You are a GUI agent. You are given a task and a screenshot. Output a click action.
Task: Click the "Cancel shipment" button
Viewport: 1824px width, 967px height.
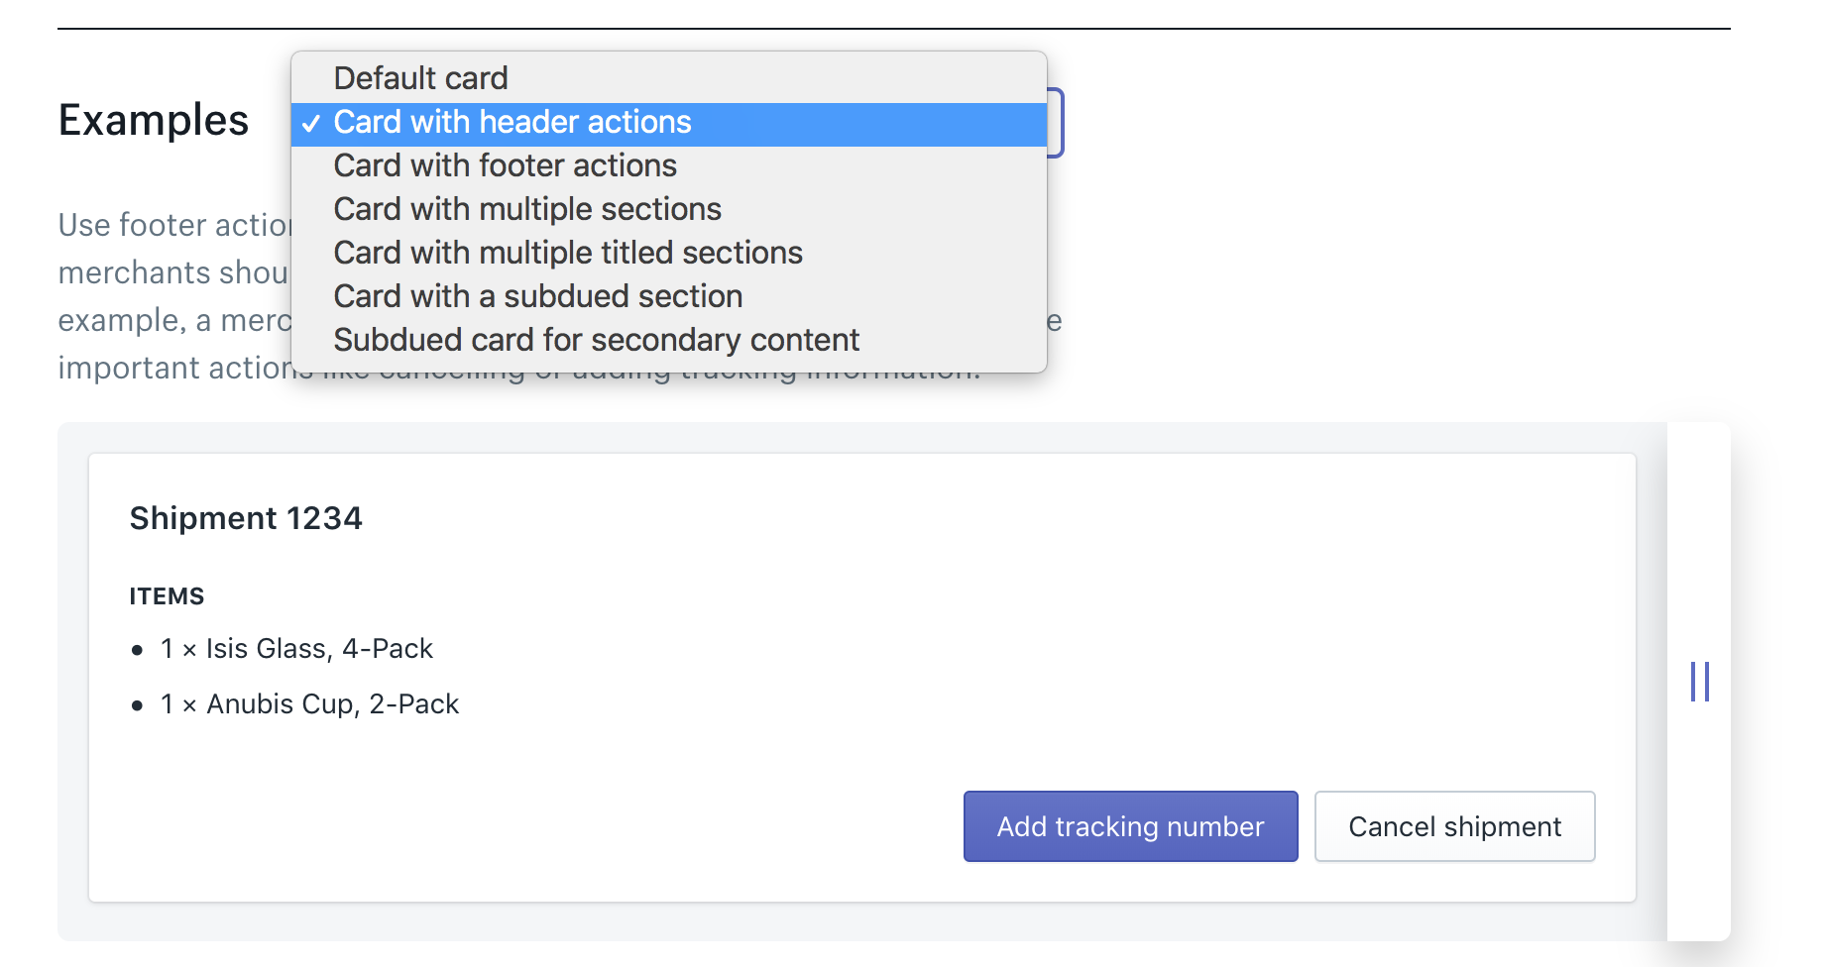tap(1453, 826)
